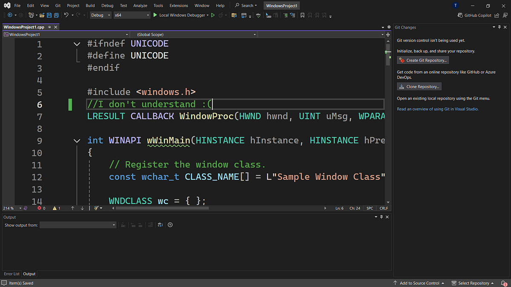Open the Extensions menu
Viewport: 511px width, 287px height.
(x=179, y=6)
